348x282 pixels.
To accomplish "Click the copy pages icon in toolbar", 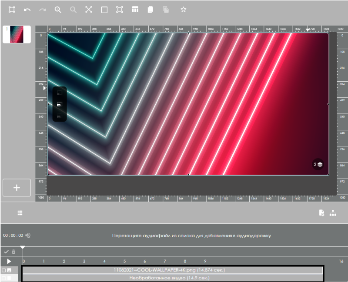I will tap(151, 9).
